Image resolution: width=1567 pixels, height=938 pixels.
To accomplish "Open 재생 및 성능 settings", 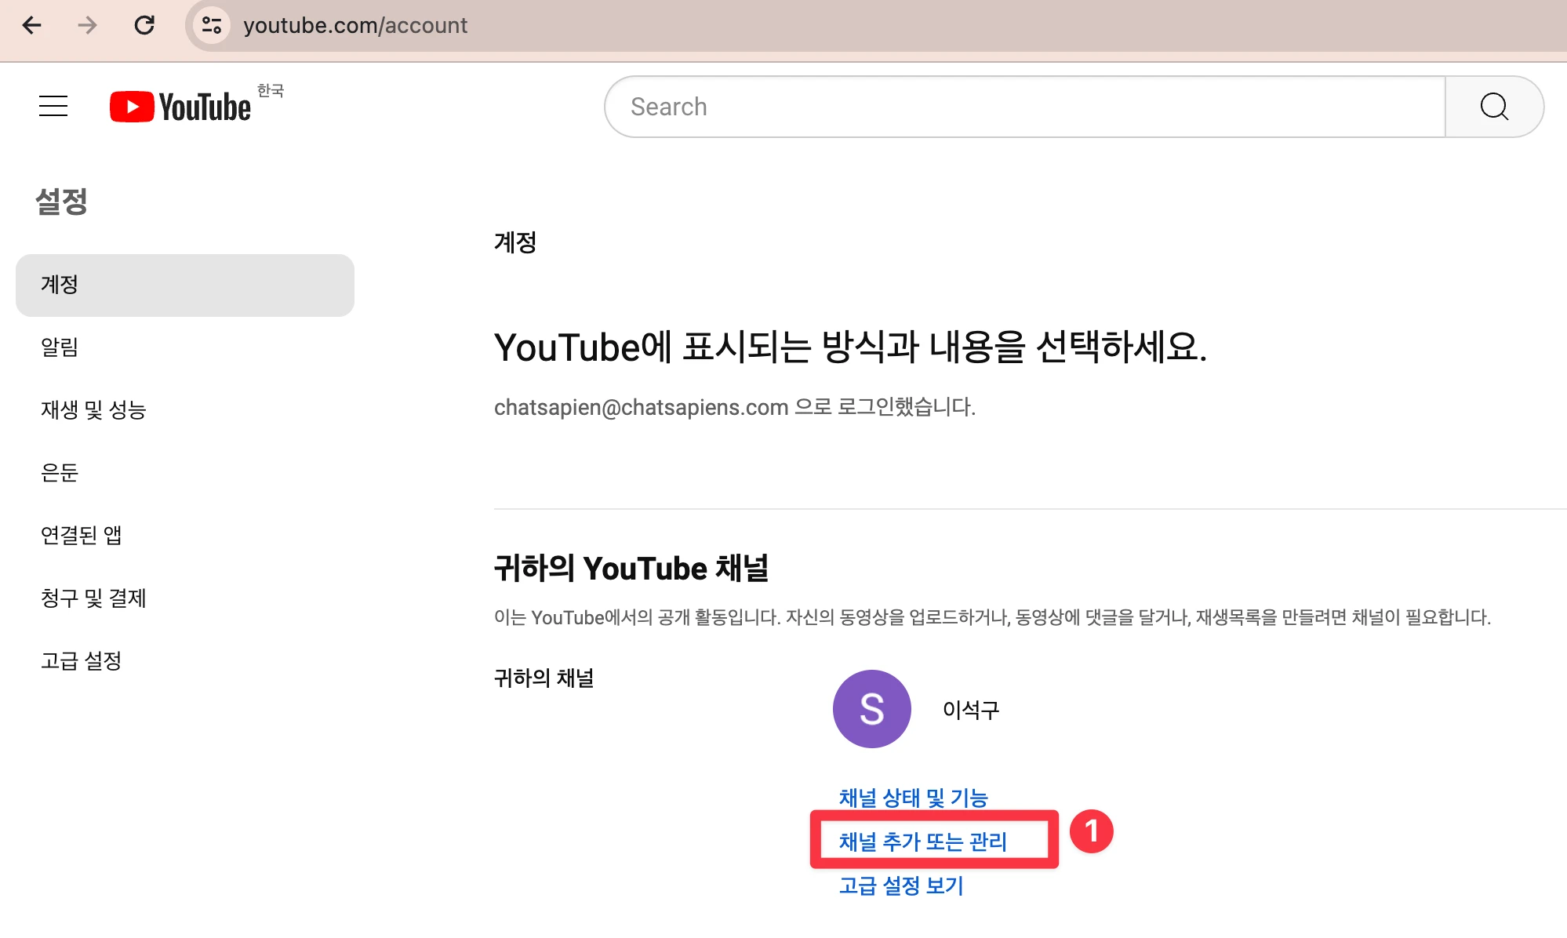I will pos(93,410).
